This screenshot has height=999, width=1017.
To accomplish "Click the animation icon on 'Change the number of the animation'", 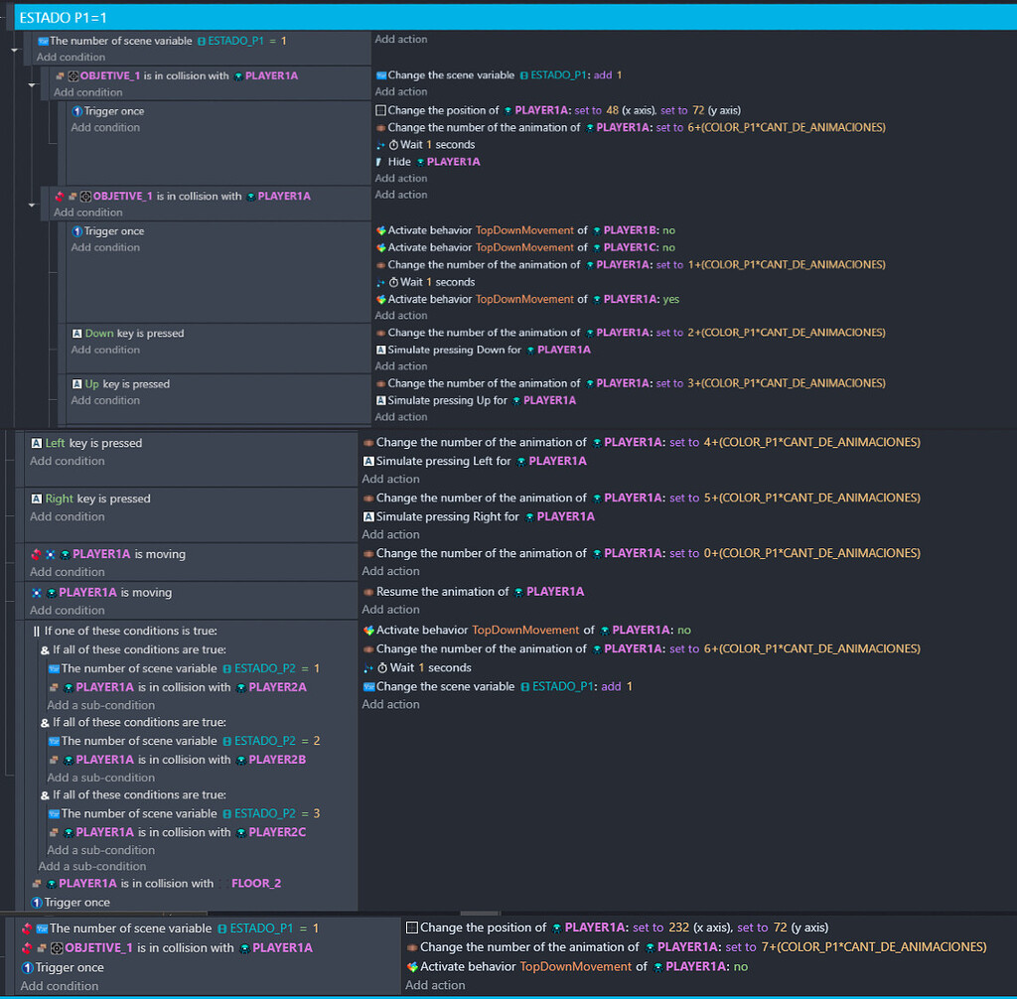I will tap(379, 127).
